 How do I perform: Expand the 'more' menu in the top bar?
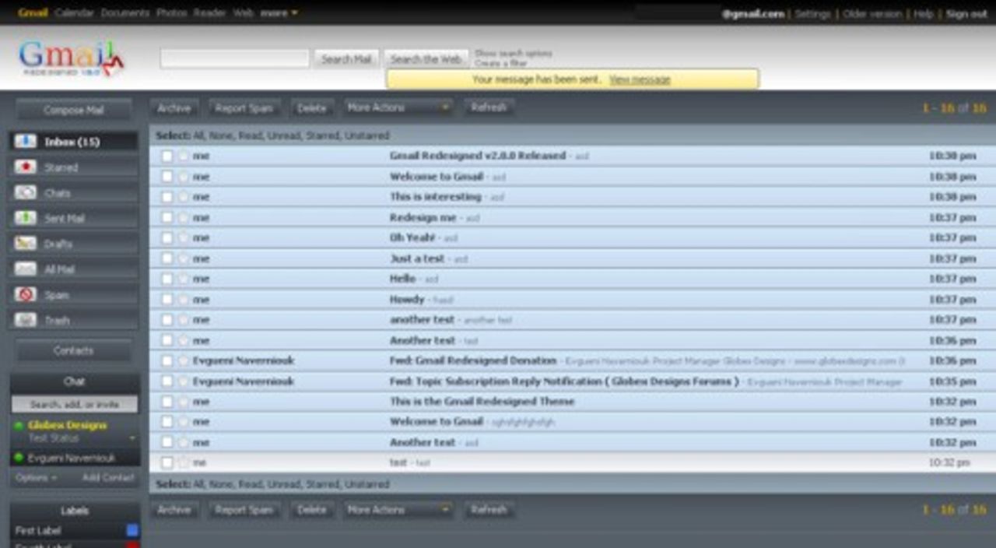tap(275, 12)
